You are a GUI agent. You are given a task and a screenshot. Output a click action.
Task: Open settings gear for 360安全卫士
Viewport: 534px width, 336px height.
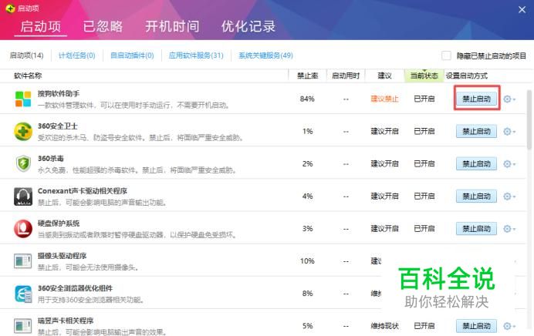pyautogui.click(x=509, y=131)
